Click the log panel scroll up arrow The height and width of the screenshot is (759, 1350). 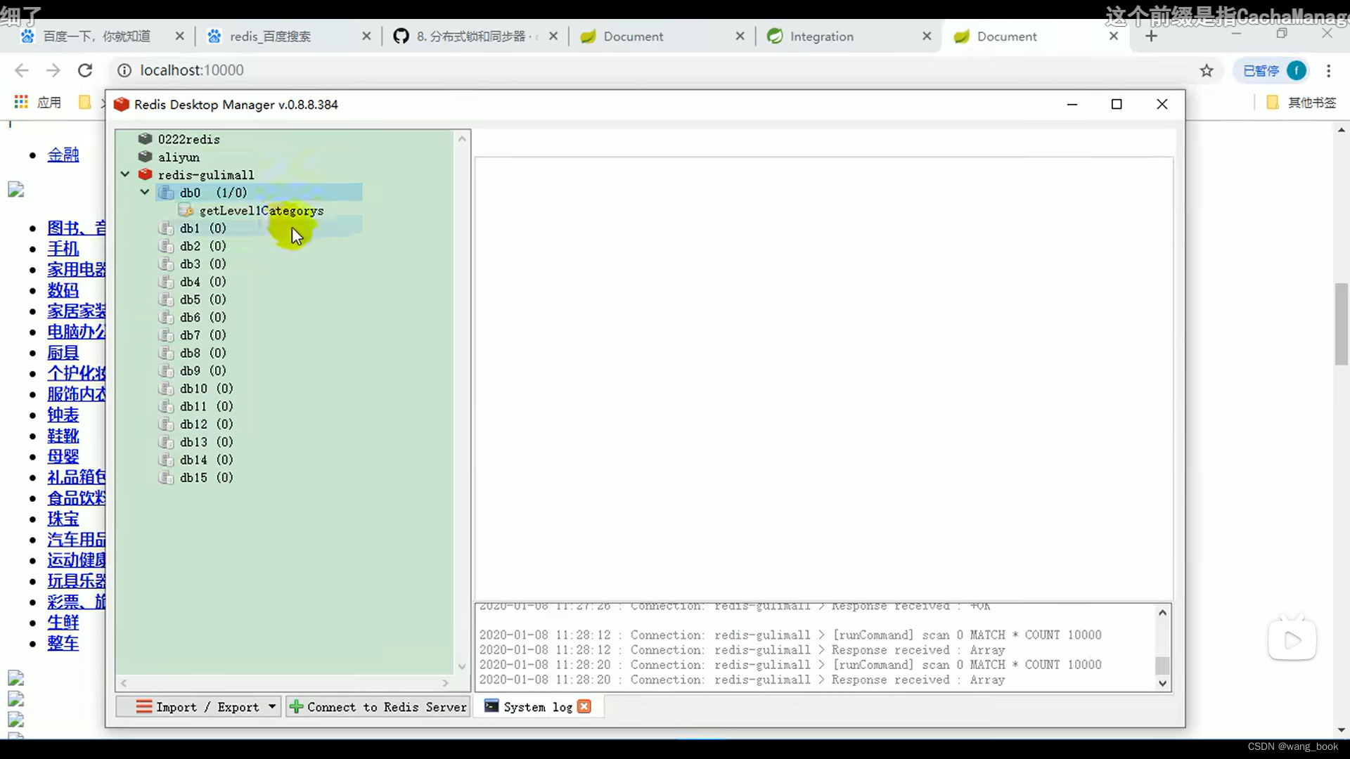pos(1162,613)
